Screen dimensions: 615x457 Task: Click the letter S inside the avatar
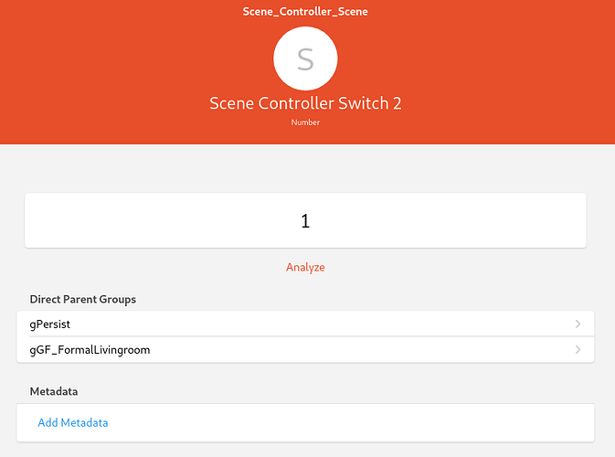pos(306,59)
